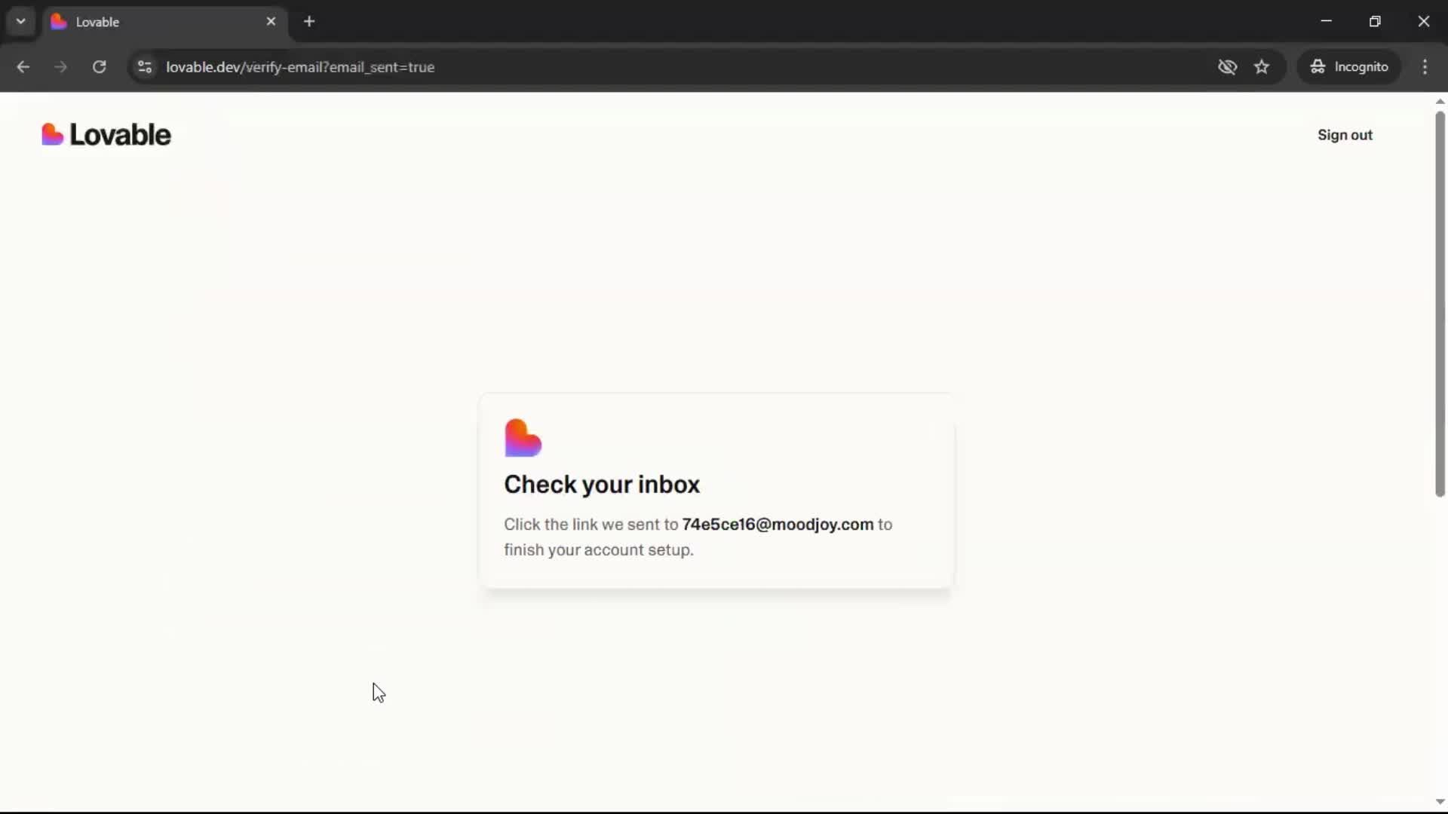Click the 74e5ce16@moodjoy.com email text
The image size is (1448, 814).
coord(778,525)
